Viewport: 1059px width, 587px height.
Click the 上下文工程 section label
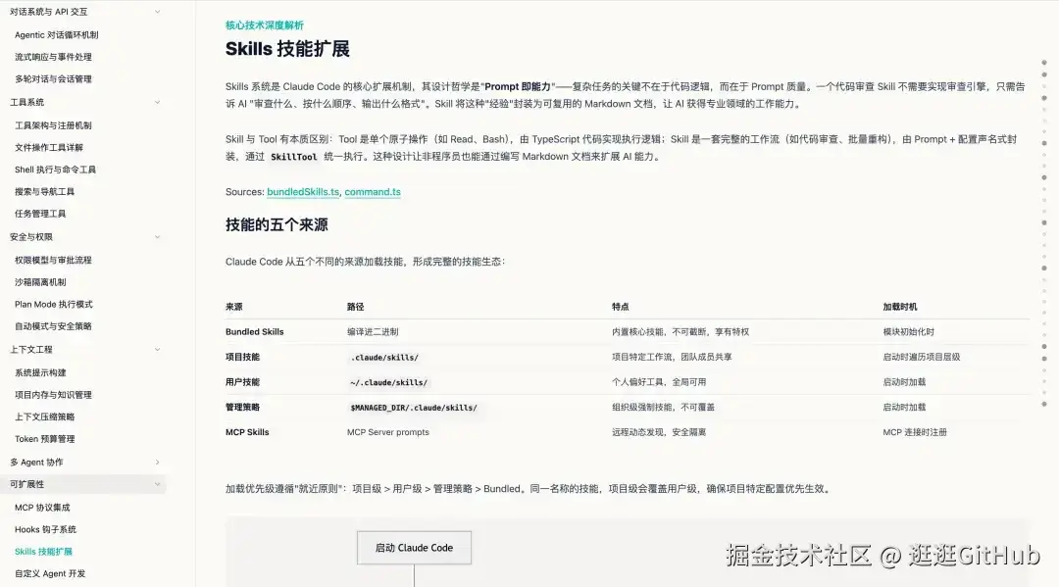31,350
